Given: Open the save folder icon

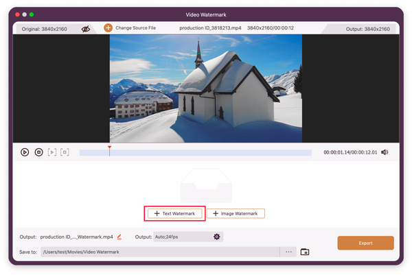Looking at the screenshot, I should (304, 252).
